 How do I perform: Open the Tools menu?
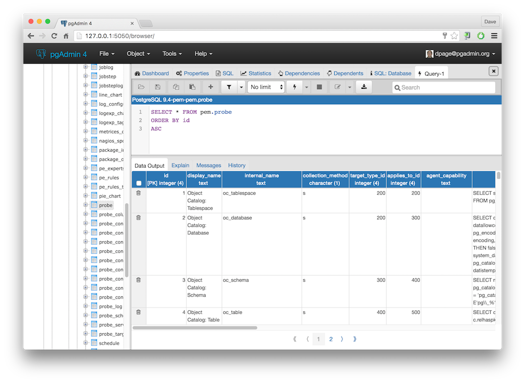(x=172, y=53)
